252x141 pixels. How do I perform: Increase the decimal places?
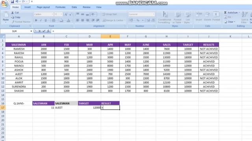pyautogui.click(x=148, y=20)
